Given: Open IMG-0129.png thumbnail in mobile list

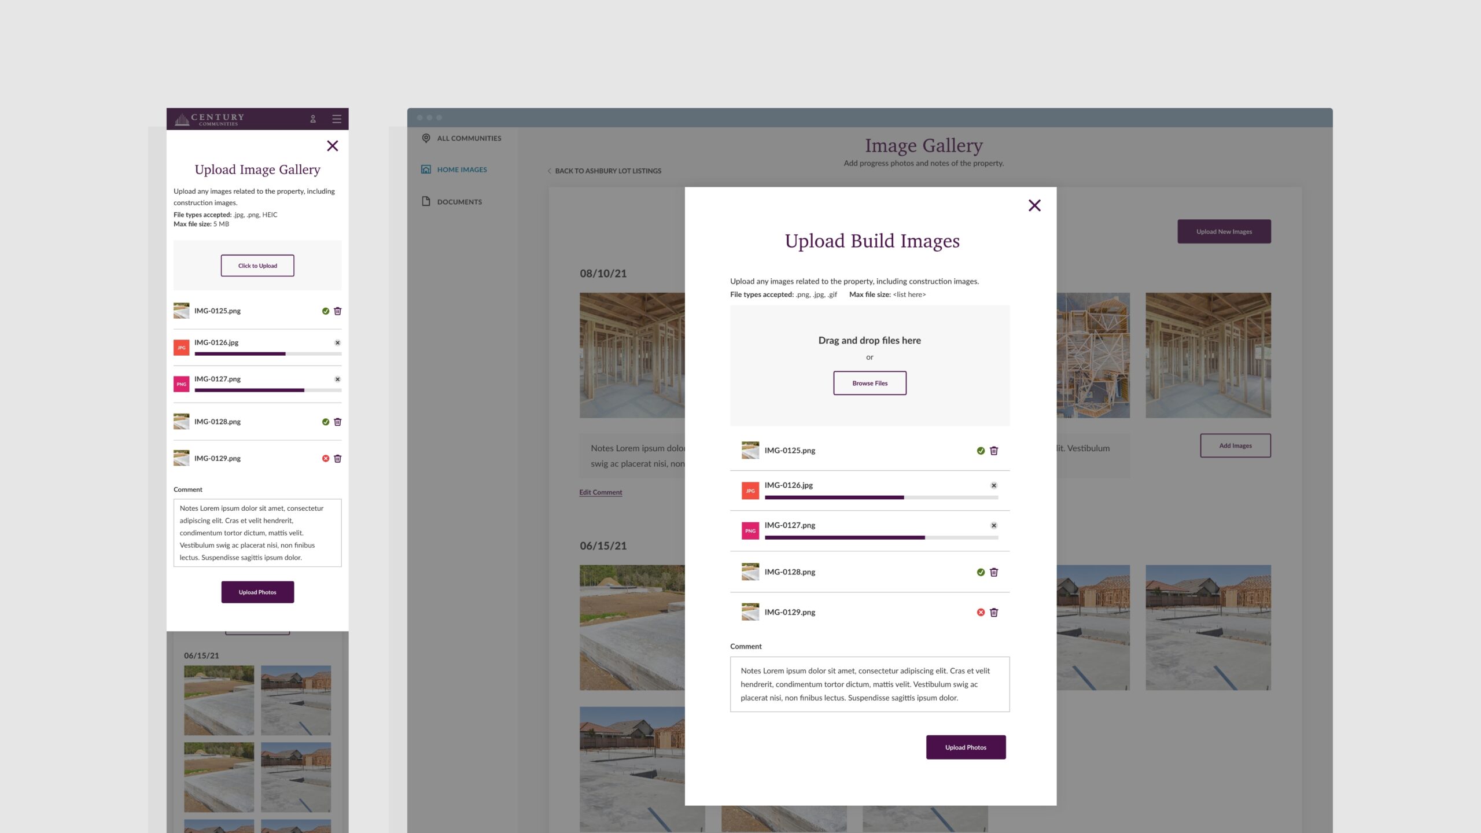Looking at the screenshot, I should [181, 458].
